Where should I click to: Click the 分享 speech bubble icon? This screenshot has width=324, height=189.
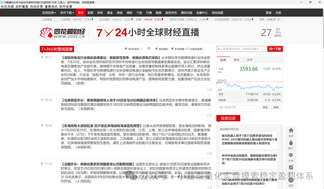click(291, 155)
